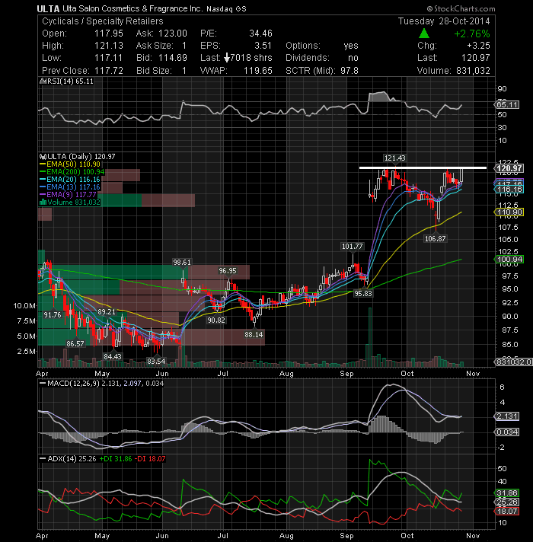Screen dimensions: 533x542
Task: Click the 90.82 price label
Action: tap(216, 320)
